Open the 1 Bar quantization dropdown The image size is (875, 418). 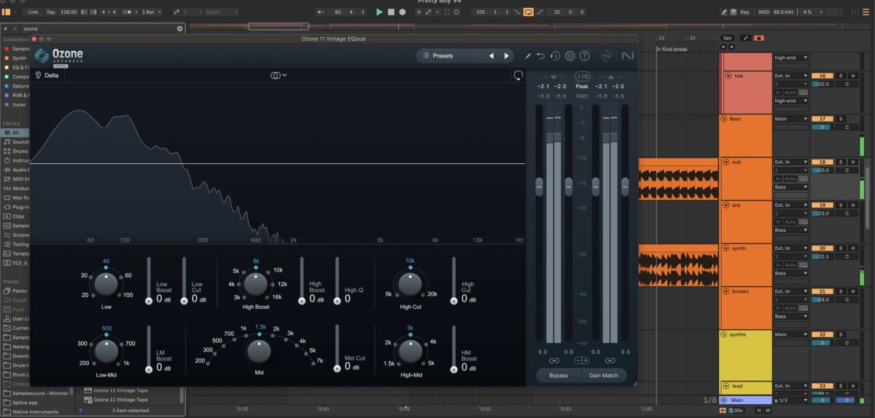pos(152,12)
